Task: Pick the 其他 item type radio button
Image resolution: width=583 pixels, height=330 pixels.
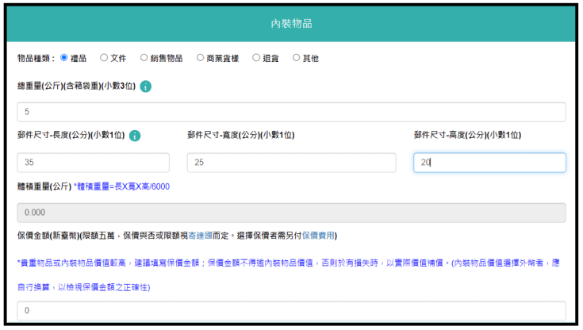Action: (x=297, y=58)
